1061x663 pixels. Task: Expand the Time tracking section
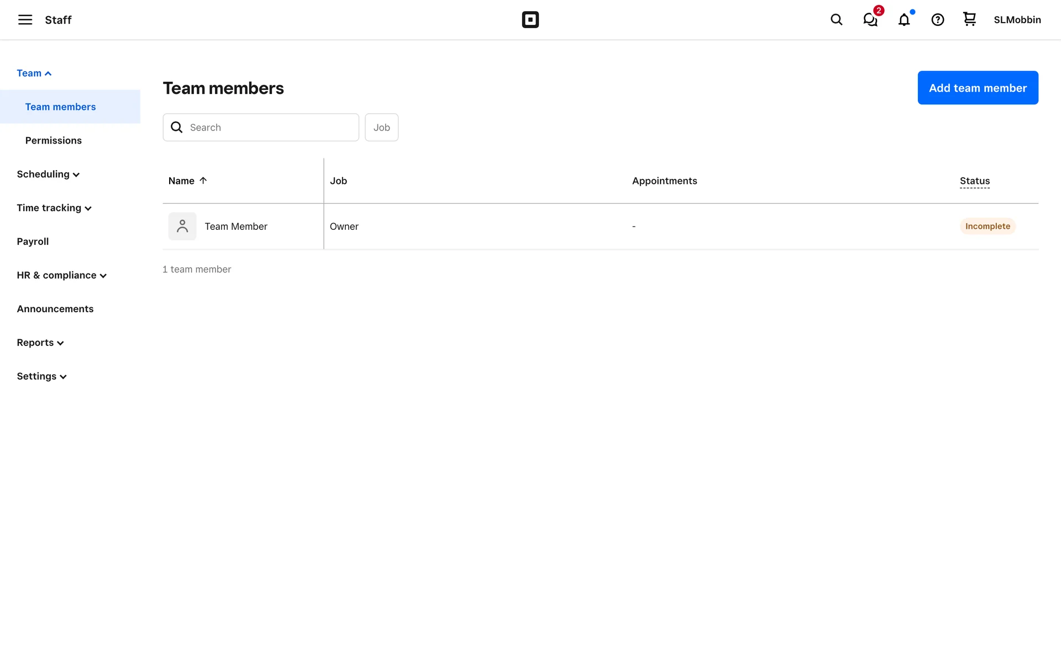point(54,208)
